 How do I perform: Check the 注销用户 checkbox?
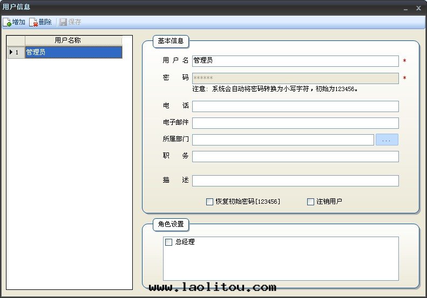point(310,202)
